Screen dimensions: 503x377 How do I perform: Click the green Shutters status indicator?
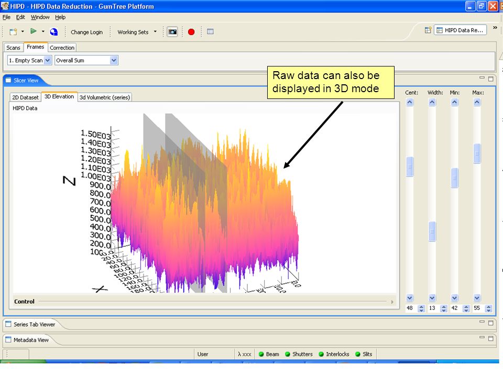(288, 354)
